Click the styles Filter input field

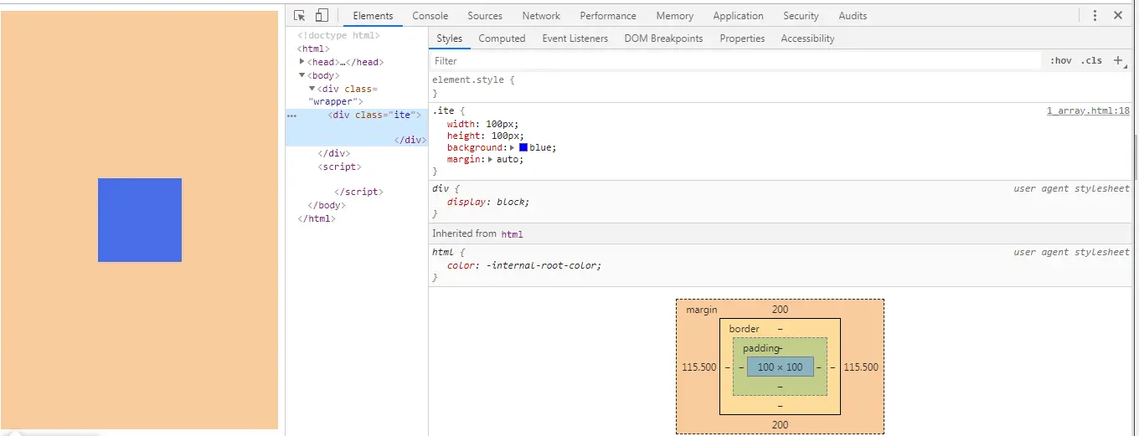pos(735,60)
